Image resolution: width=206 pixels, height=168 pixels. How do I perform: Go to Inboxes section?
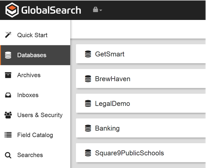(35, 95)
